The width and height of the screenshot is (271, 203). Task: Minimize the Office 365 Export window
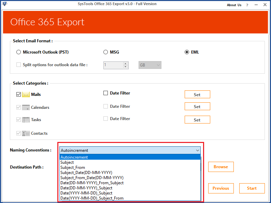pyautogui.click(x=256, y=5)
